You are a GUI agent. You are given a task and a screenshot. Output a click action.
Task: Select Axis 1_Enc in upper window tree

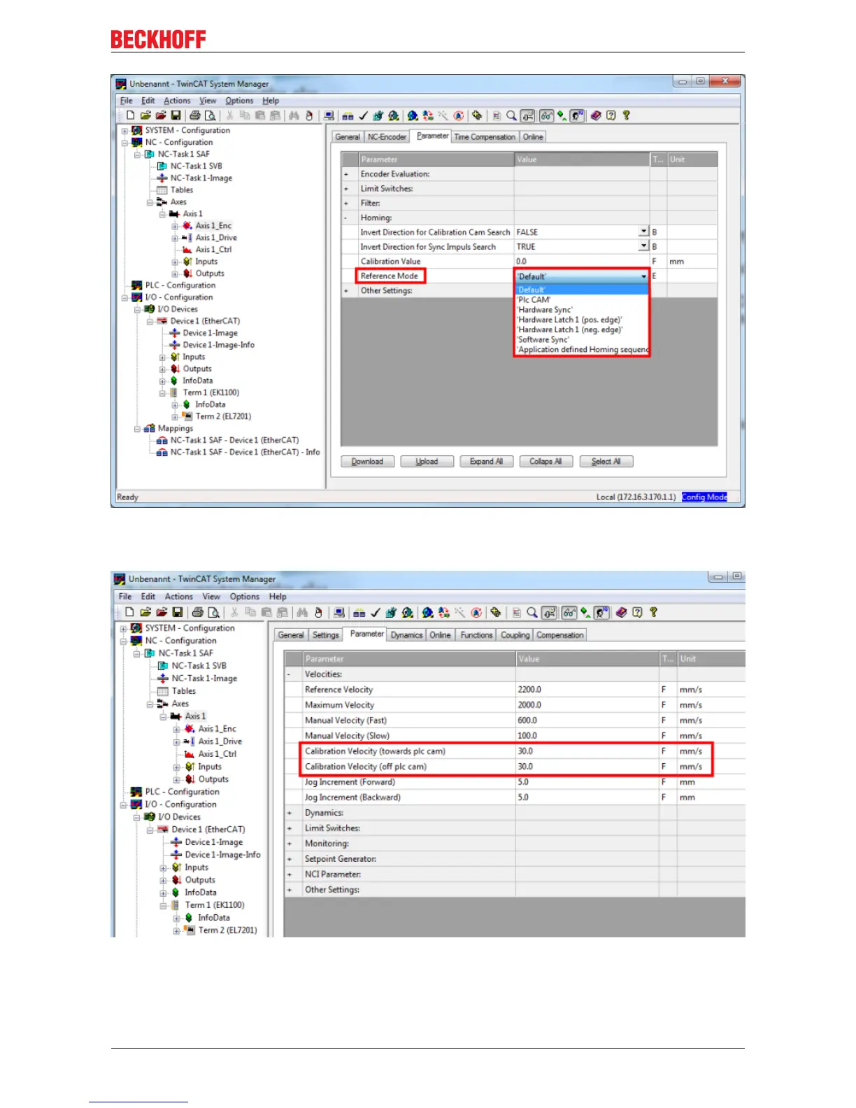point(213,226)
